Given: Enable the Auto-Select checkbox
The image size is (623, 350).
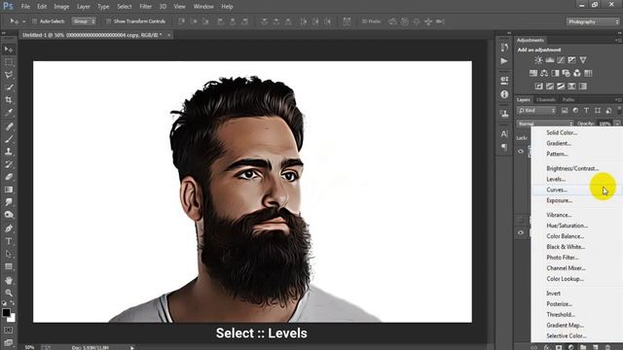Looking at the screenshot, I should tap(34, 21).
